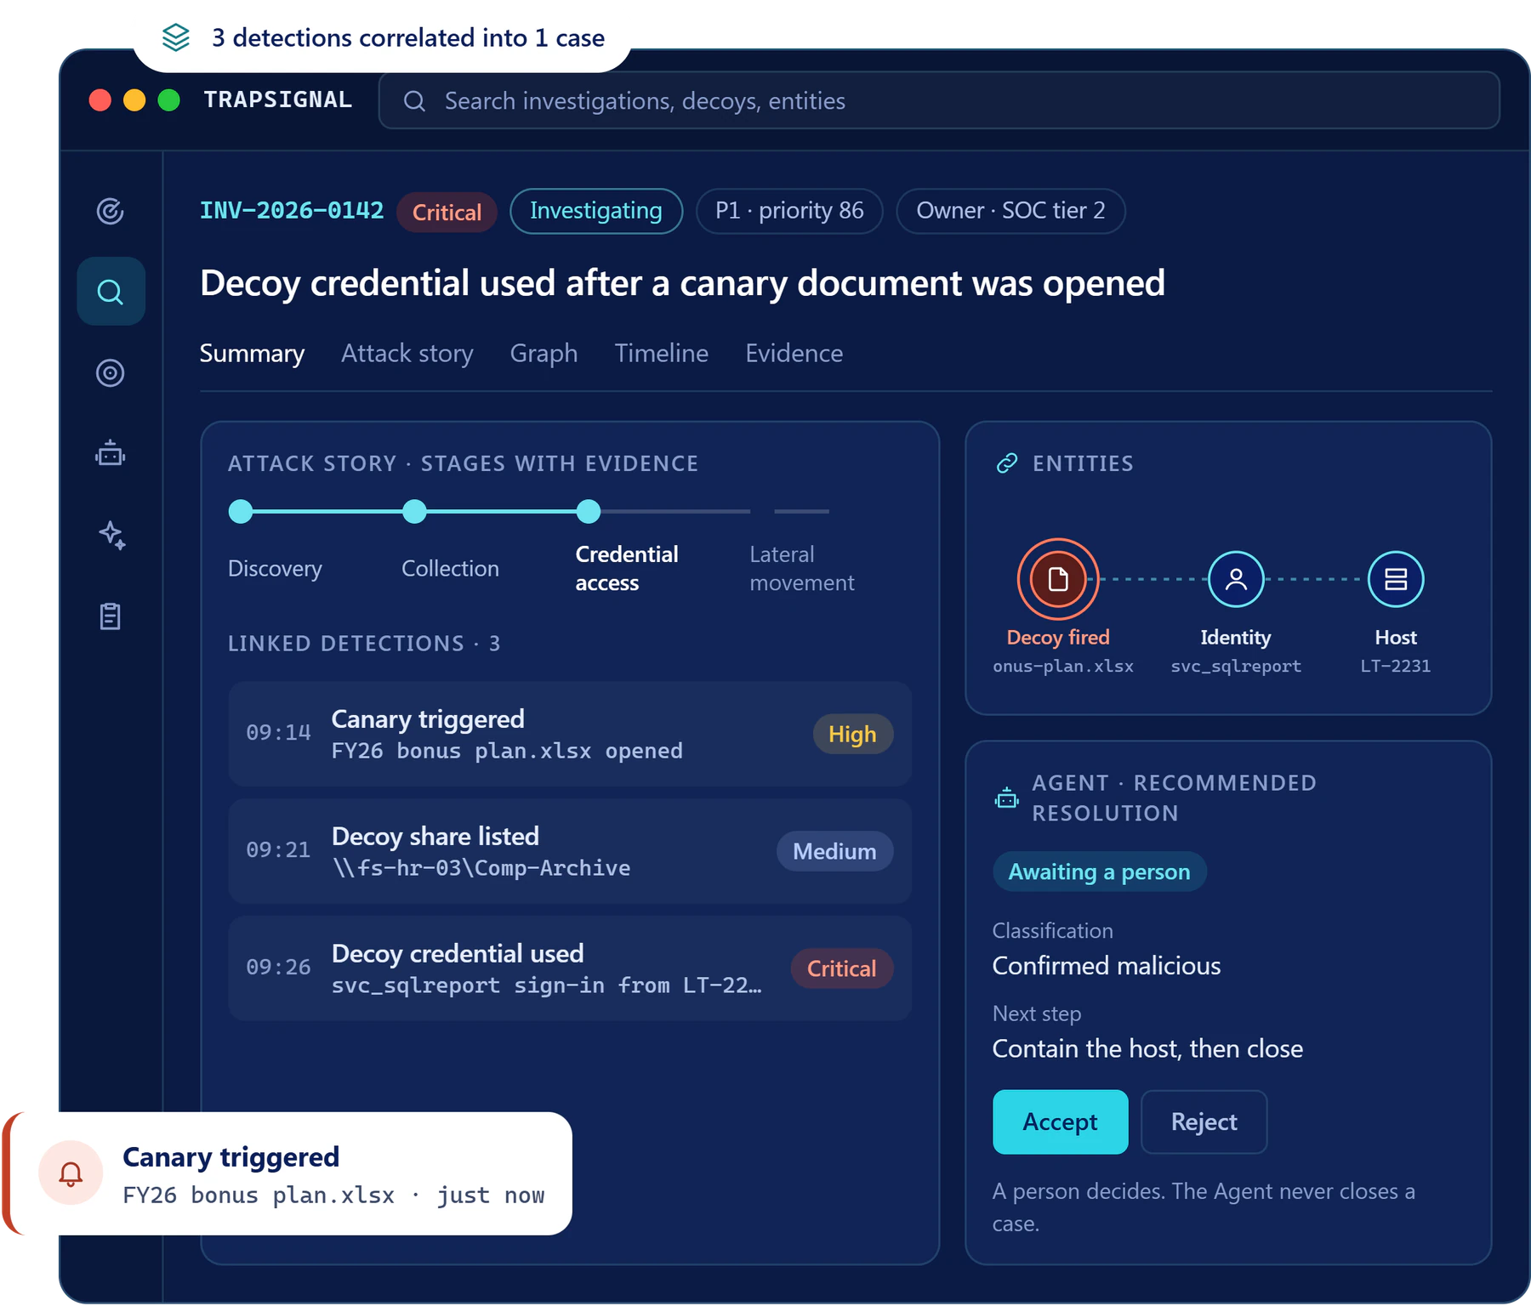Click the Medium severity badge
Viewport: 1531px width, 1306px height.
[x=835, y=851]
